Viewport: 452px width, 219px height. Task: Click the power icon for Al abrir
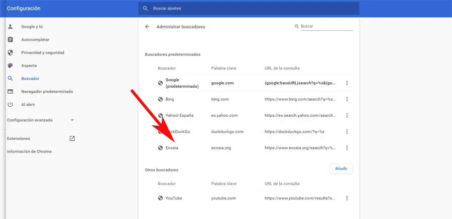tap(11, 104)
